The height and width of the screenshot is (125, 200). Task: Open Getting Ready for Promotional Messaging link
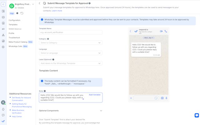point(22,105)
